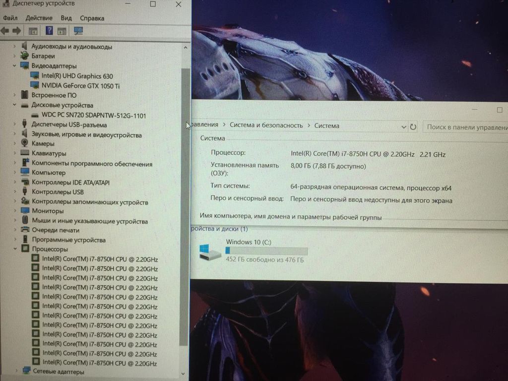Click the show/hide console tree toolbar icon
This screenshot has height=381, width=508.
[33, 31]
